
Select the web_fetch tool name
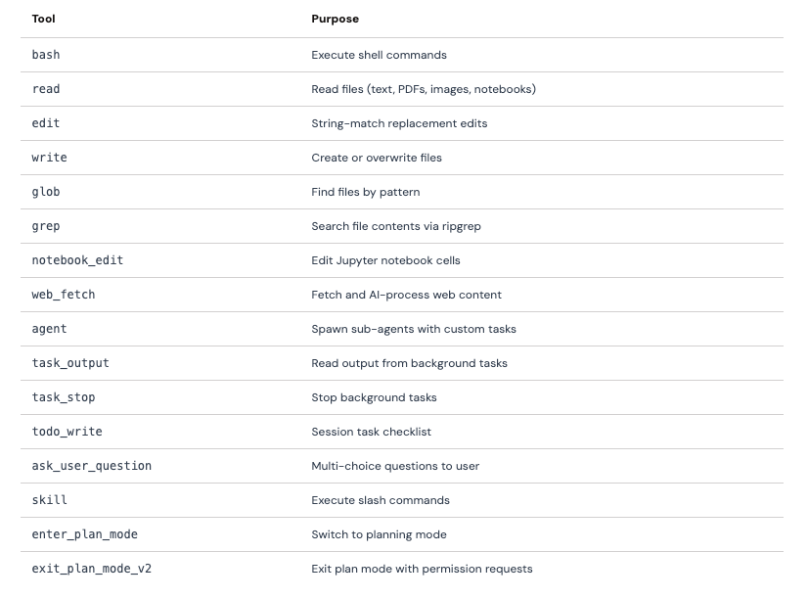[64, 295]
